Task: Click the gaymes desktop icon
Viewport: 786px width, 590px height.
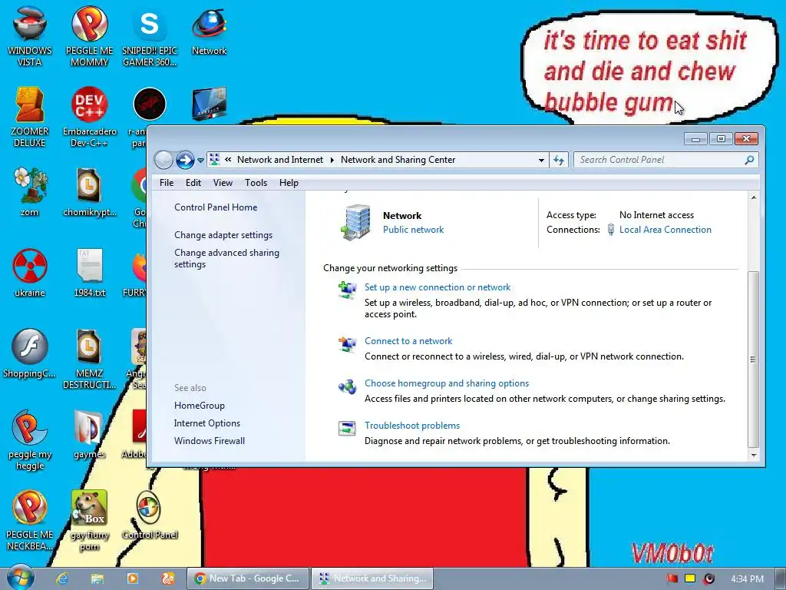Action: [x=89, y=435]
